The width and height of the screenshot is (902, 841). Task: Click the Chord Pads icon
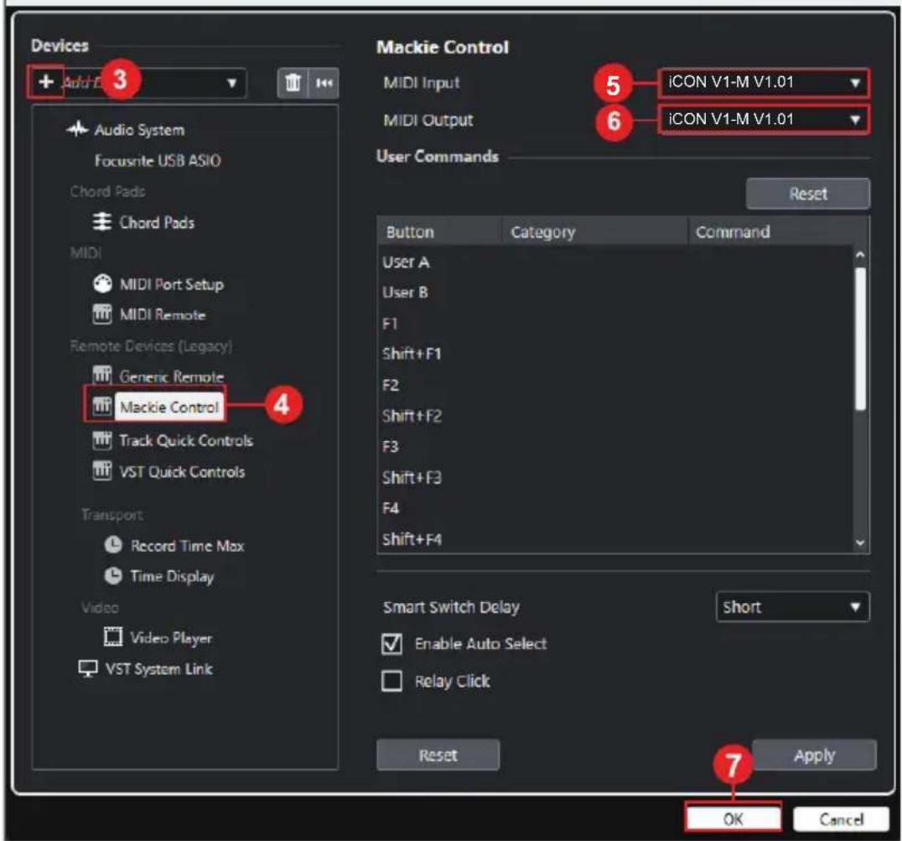coord(101,222)
